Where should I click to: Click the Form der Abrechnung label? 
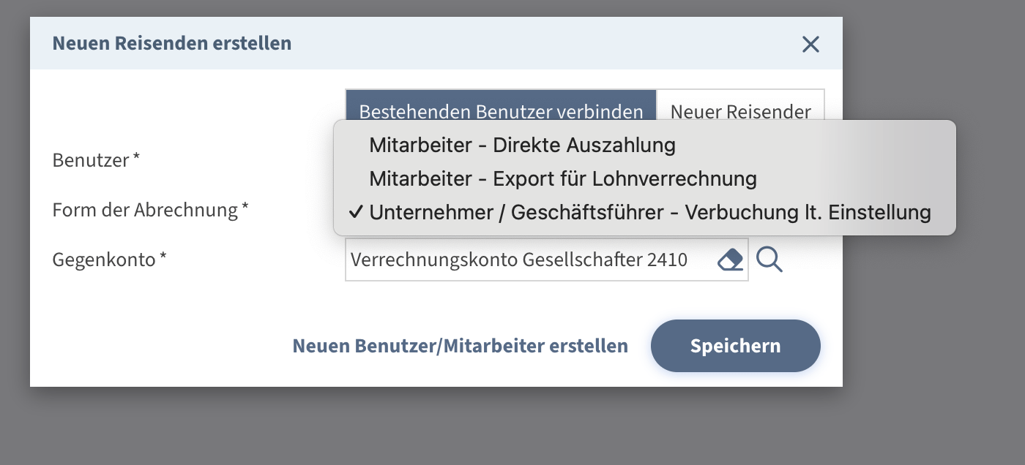coord(145,211)
